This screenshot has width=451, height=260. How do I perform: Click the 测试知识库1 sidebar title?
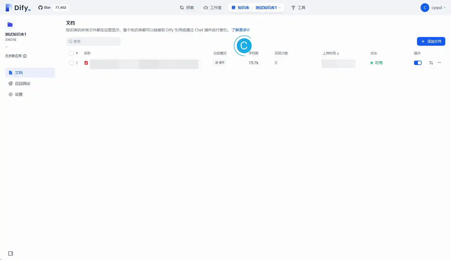[16, 34]
